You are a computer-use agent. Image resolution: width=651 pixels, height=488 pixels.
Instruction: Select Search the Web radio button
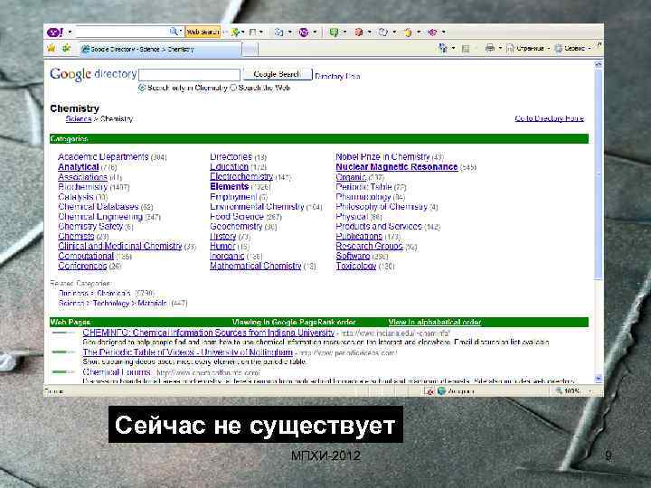coord(233,88)
